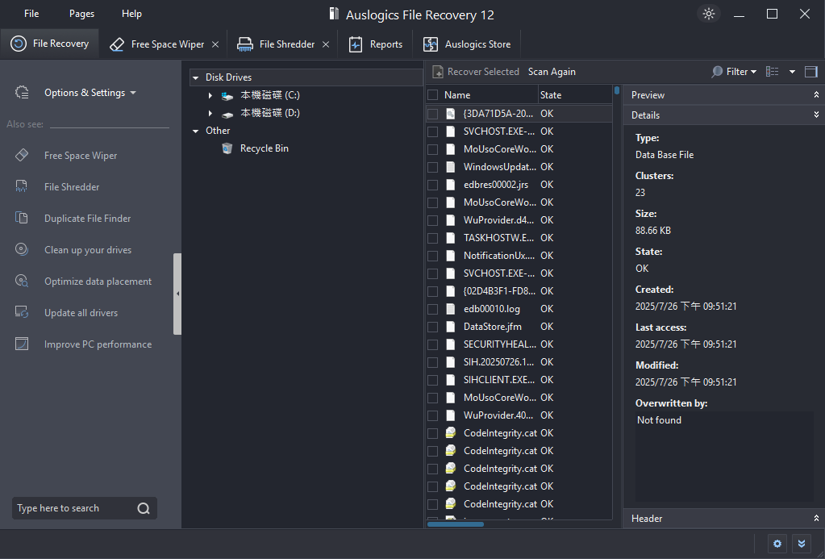Click the Duplicate File Finder icon
The height and width of the screenshot is (559, 825).
pyautogui.click(x=22, y=218)
